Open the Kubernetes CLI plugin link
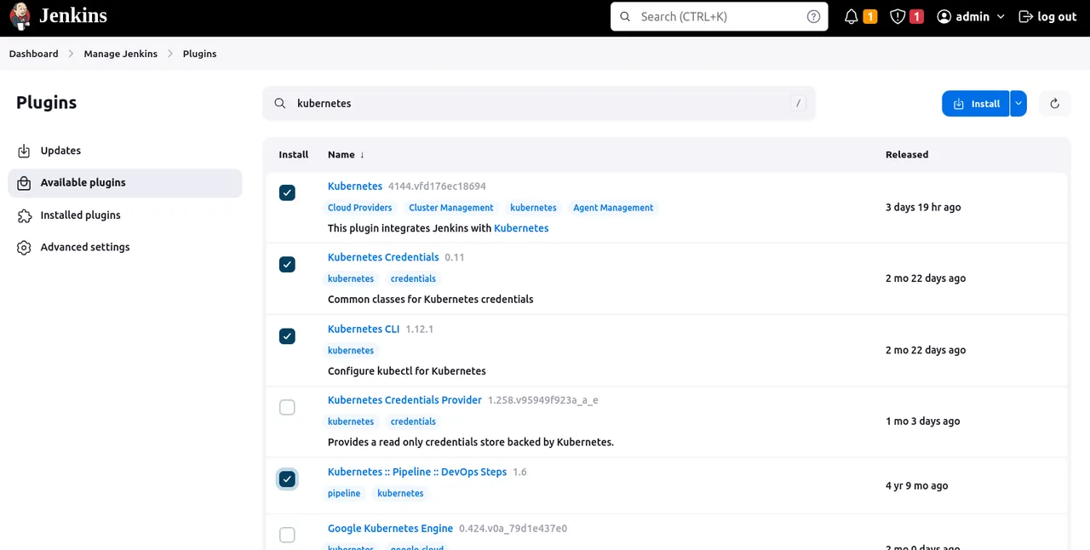The height and width of the screenshot is (550, 1090). [x=364, y=329]
